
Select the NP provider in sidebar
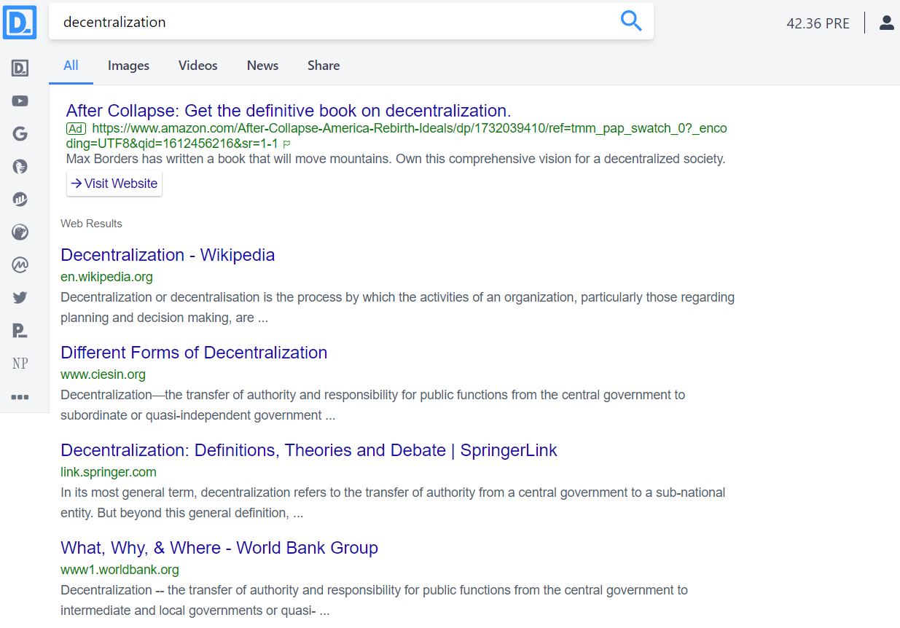(x=20, y=364)
